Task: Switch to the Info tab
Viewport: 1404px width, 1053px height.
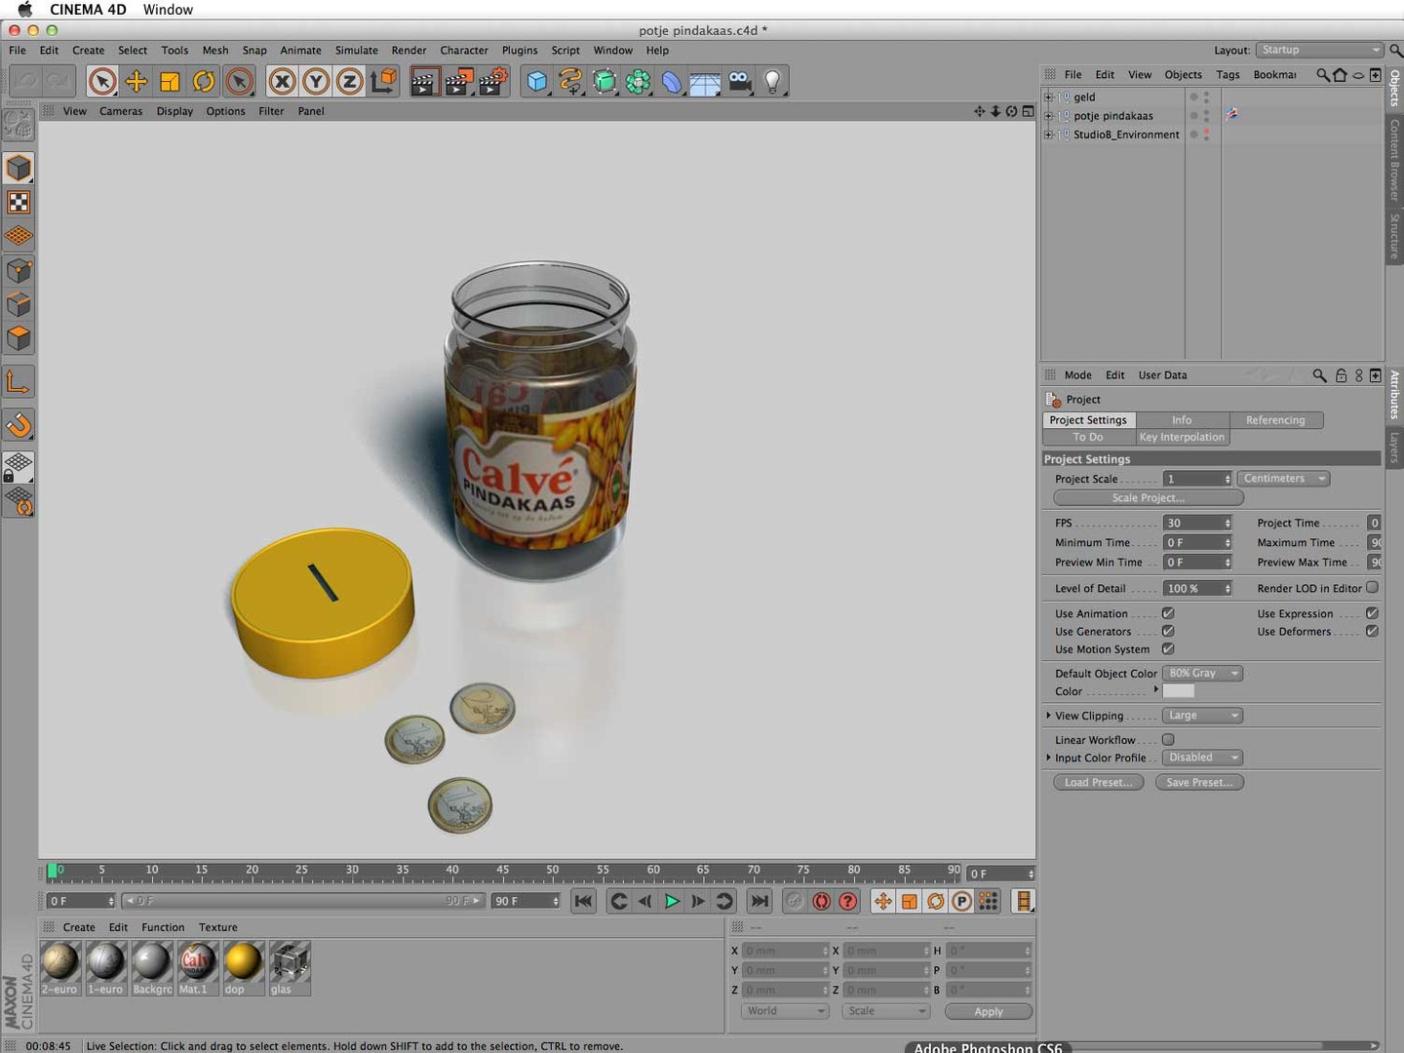Action: 1182,420
